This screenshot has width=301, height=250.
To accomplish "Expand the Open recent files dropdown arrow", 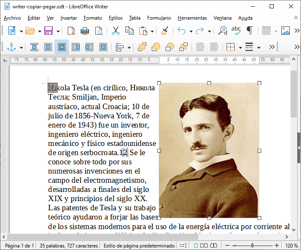I will pos(40,31).
